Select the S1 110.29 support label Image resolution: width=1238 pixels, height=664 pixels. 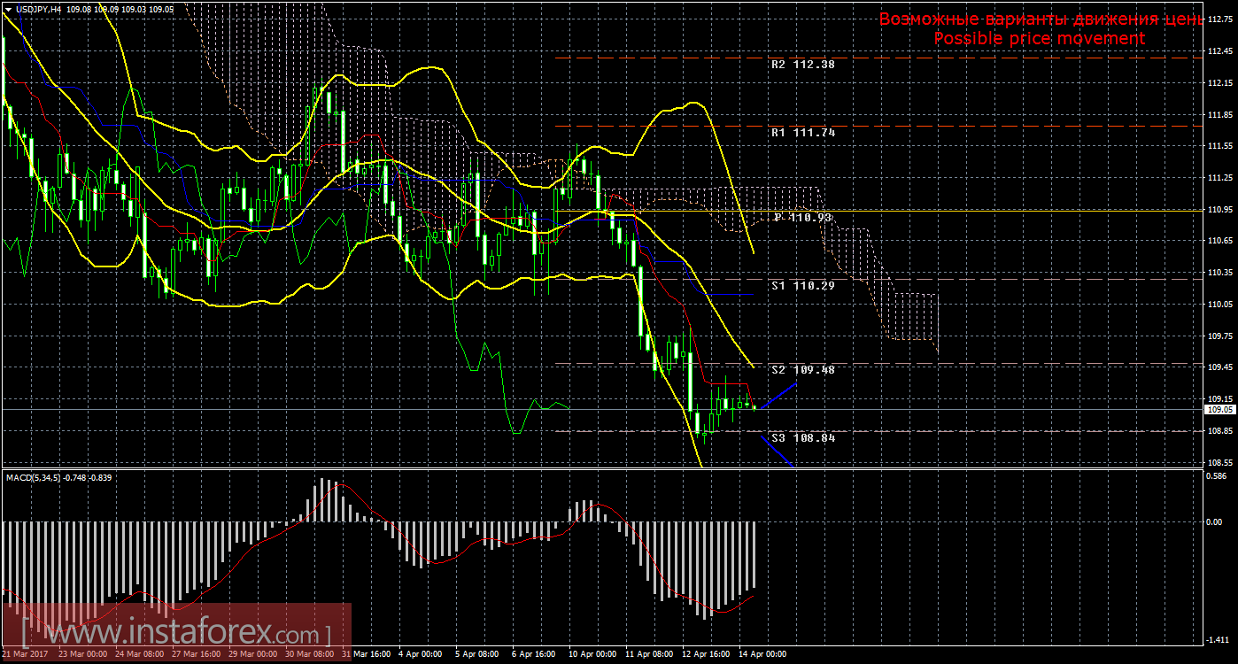[x=802, y=286]
